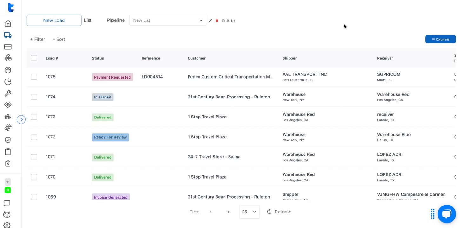Image resolution: width=461 pixels, height=228 pixels.
Task: Check the box for load 1072
Action: pyautogui.click(x=34, y=137)
